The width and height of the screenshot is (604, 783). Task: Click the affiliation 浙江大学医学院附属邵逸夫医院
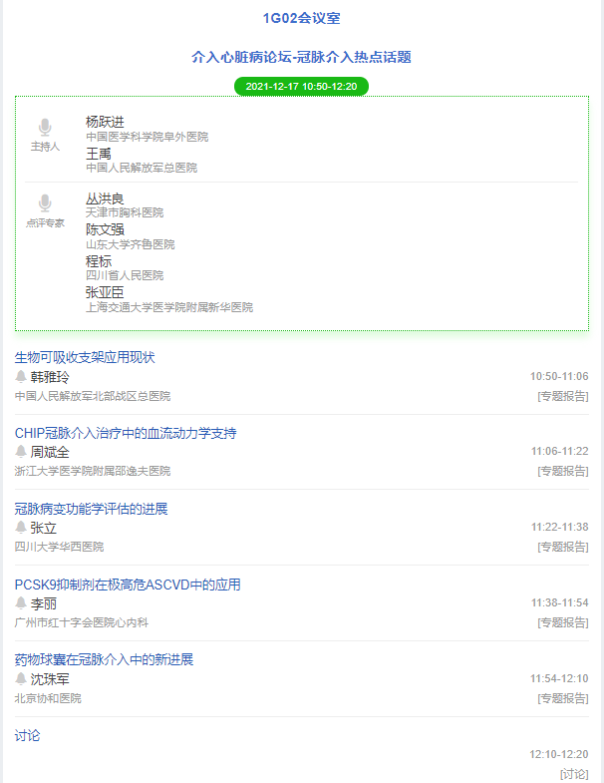point(93,472)
